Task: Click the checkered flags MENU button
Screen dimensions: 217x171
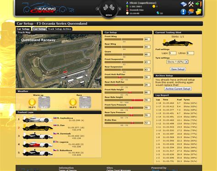Action: pos(109,10)
